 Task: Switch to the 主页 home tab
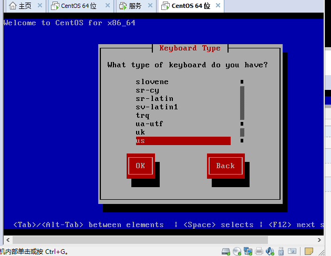click(x=25, y=6)
